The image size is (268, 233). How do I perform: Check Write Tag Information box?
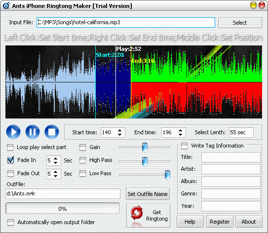(184, 146)
